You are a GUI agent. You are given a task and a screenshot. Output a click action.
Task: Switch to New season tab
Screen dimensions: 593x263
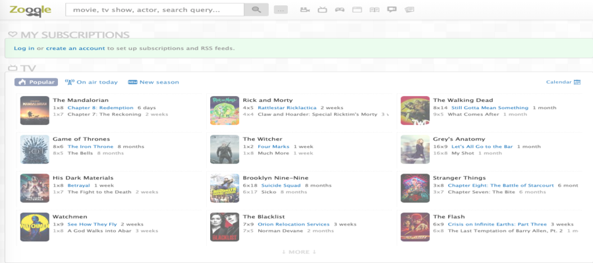point(154,82)
